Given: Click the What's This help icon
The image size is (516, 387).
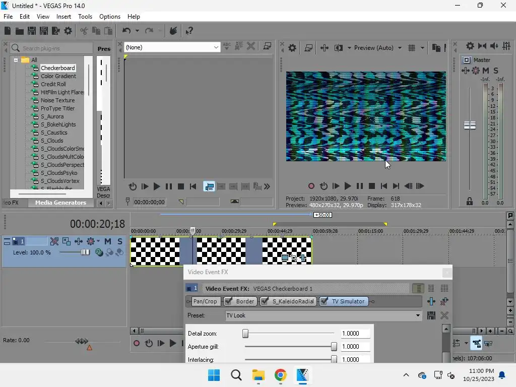Looking at the screenshot, I should pos(189,31).
